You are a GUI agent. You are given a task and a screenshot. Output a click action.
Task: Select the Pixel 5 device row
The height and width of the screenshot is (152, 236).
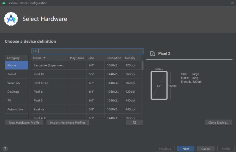coord(86,100)
